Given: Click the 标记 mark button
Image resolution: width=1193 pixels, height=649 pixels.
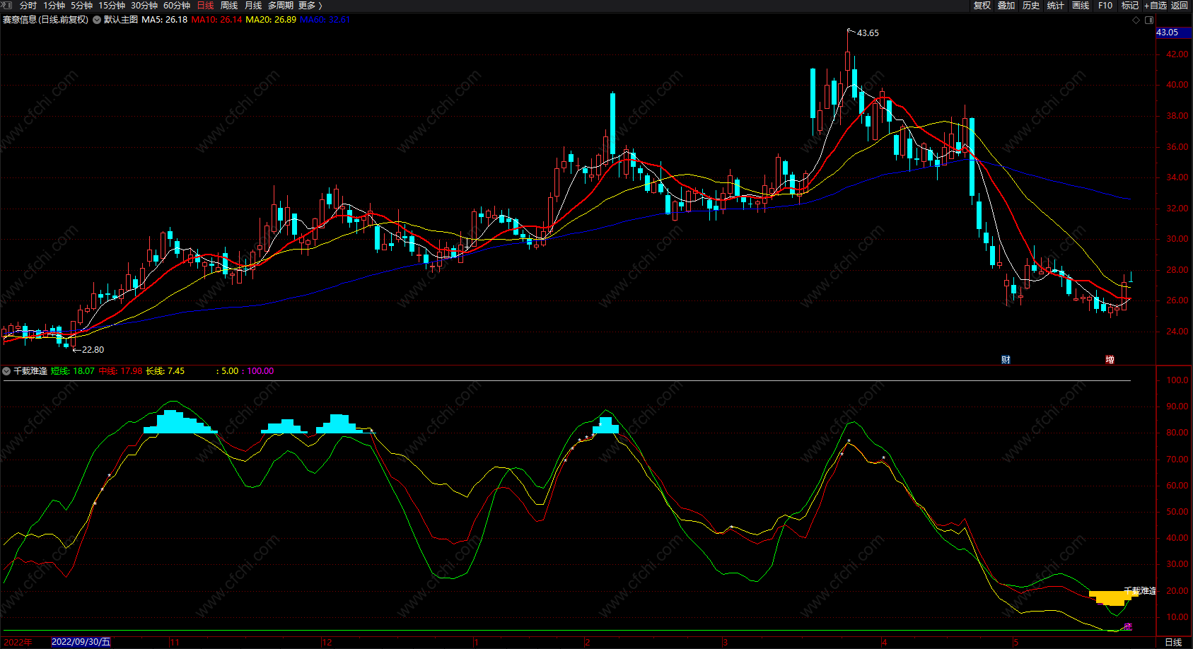Looking at the screenshot, I should pyautogui.click(x=1130, y=6).
